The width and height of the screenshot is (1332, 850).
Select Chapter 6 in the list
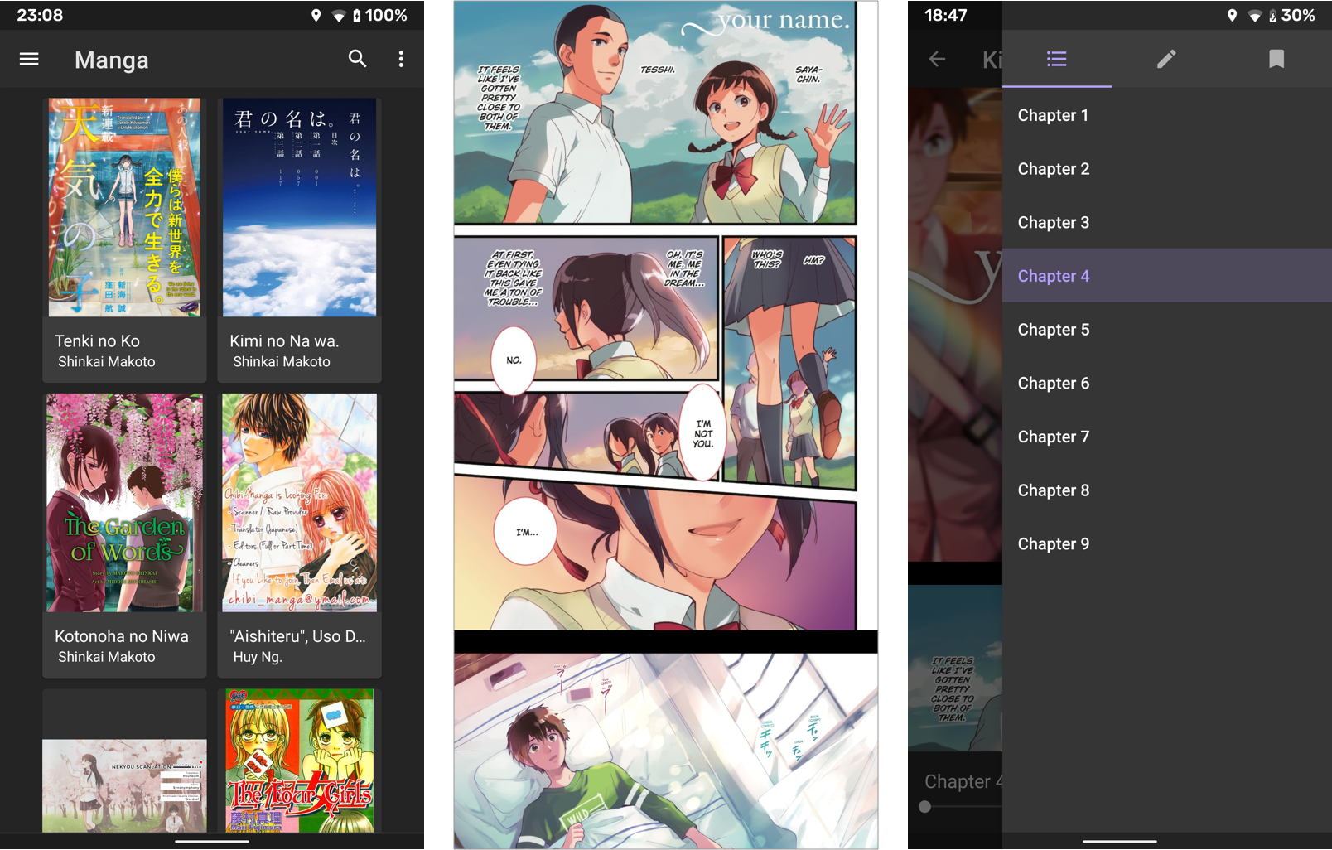tap(1167, 384)
